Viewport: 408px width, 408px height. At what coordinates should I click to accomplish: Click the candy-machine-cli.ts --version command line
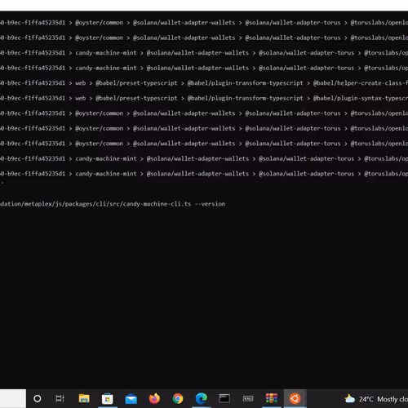pos(113,204)
